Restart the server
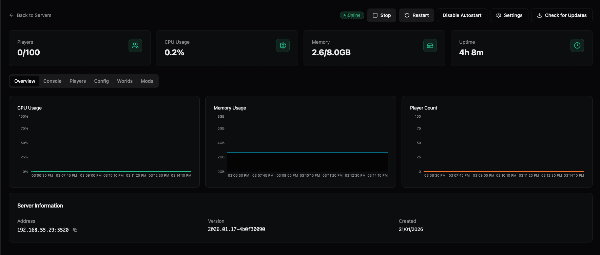This screenshot has width=600, height=255. (x=417, y=15)
